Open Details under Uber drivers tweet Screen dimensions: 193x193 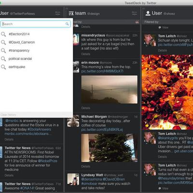pyautogui.click(x=163, y=157)
